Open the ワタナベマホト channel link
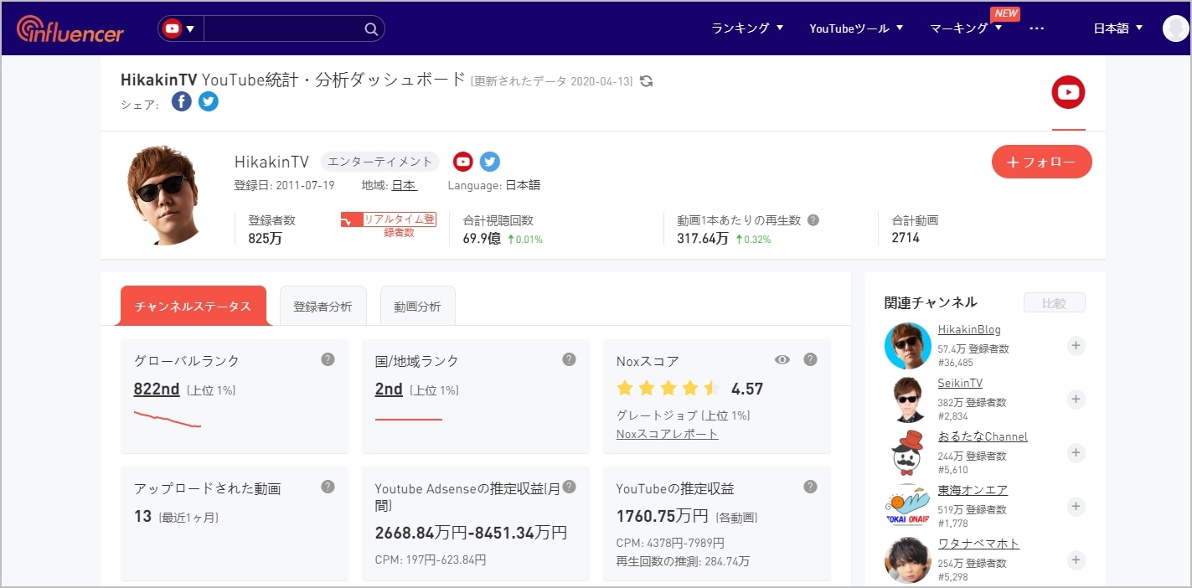 [978, 544]
